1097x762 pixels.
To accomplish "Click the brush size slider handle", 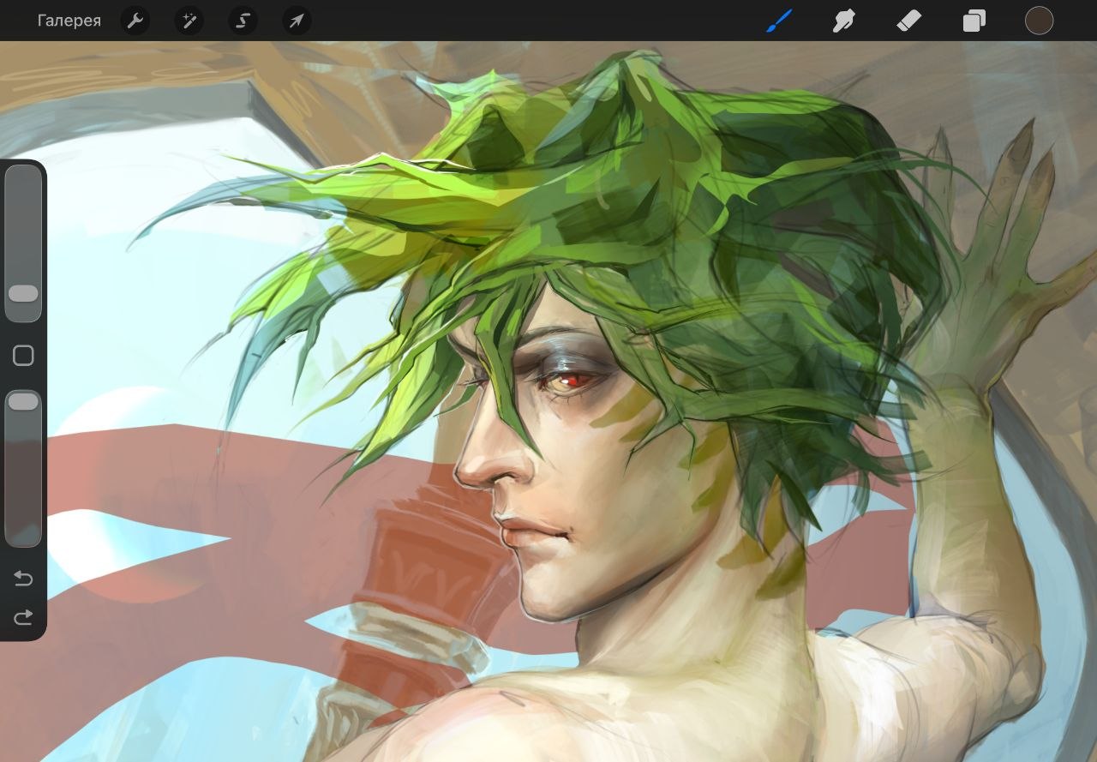I will click(x=23, y=294).
